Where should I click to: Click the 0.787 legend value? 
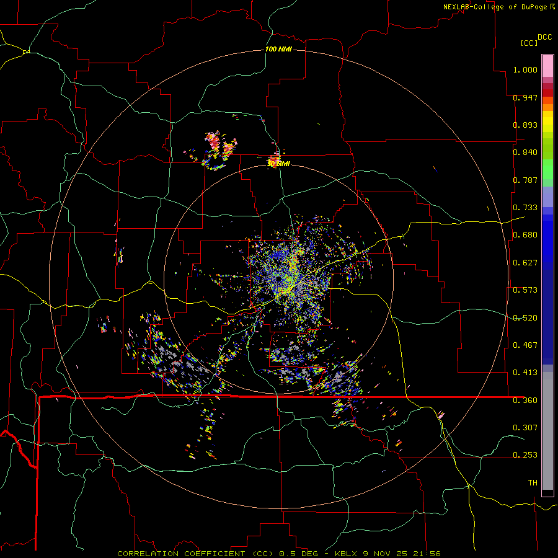(525, 180)
